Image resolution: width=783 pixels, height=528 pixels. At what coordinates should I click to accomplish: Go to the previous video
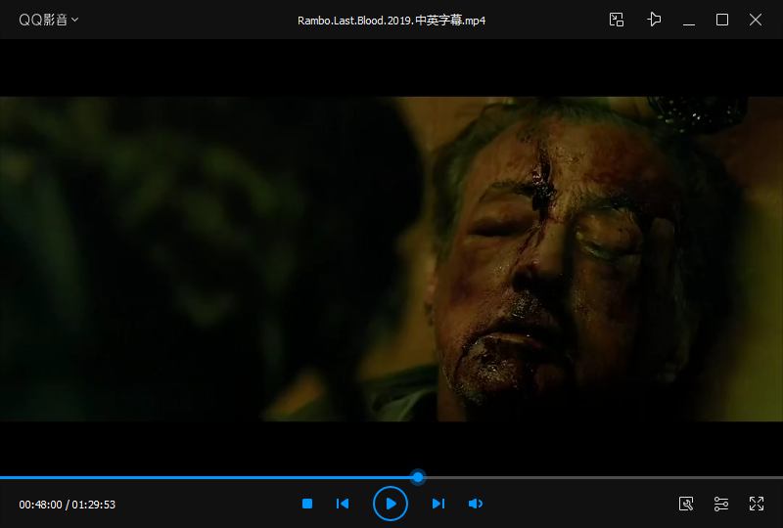343,504
